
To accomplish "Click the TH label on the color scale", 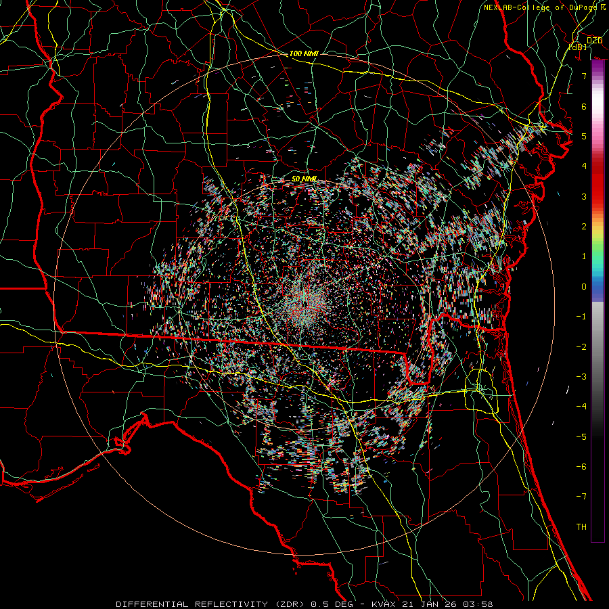I will [581, 527].
